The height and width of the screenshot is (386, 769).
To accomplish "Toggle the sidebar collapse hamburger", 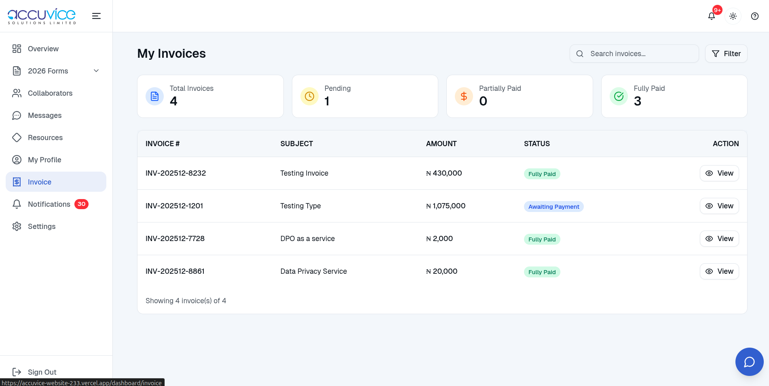I will 96,16.
